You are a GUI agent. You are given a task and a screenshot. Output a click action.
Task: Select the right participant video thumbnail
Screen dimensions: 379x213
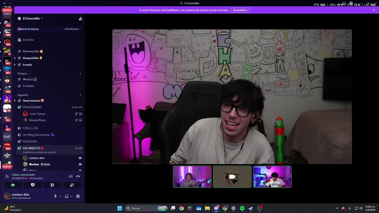(x=272, y=177)
